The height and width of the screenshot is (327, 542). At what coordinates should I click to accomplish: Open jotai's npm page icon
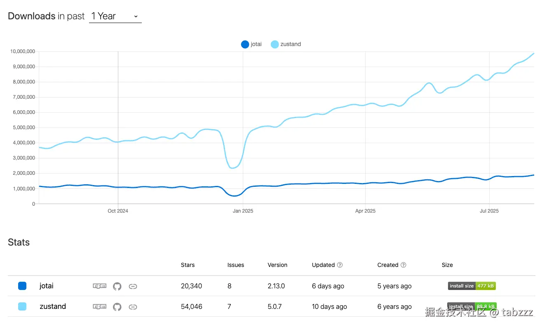[x=99, y=286]
